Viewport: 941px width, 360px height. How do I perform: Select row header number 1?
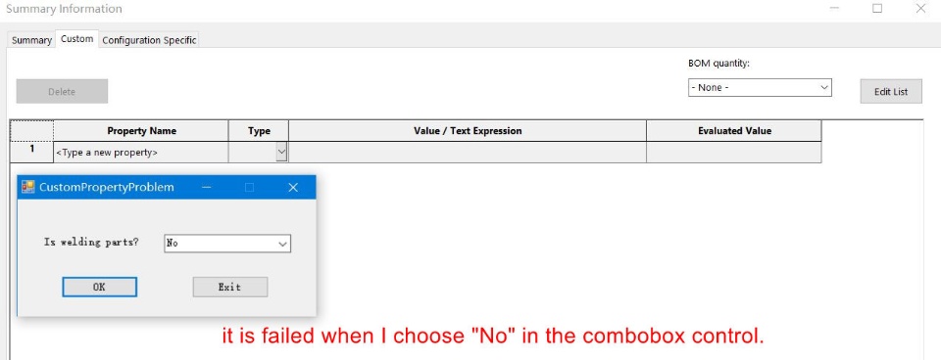pyautogui.click(x=32, y=150)
